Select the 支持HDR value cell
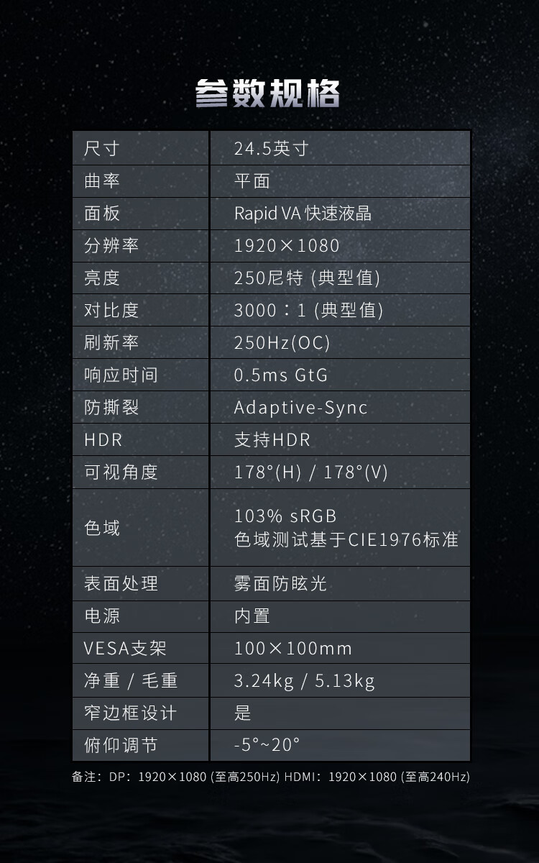 [x=272, y=440]
